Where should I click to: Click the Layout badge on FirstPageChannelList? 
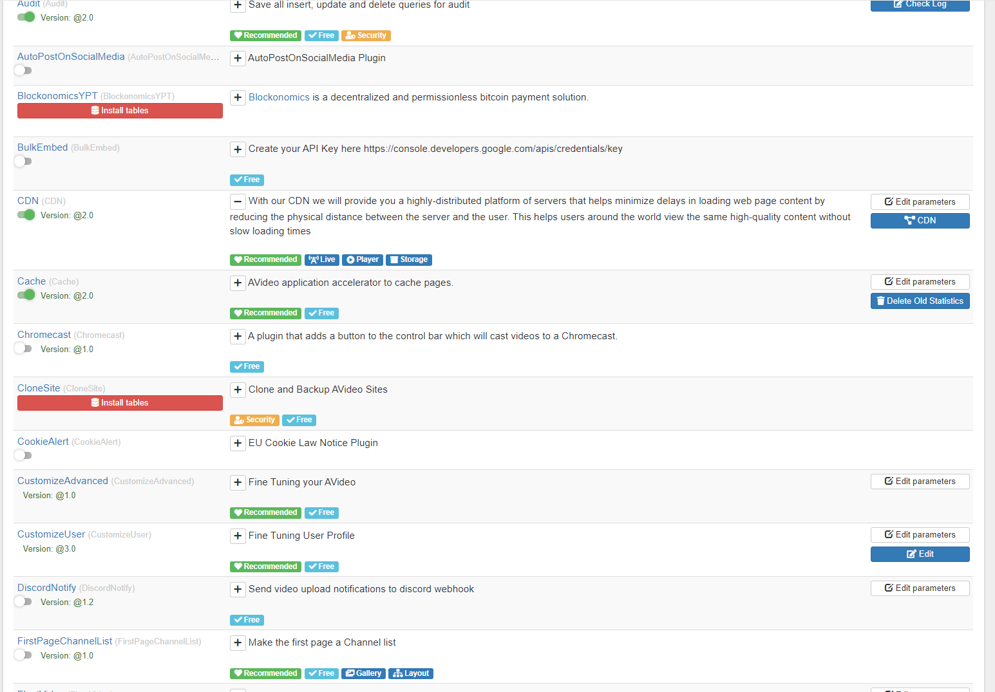pos(411,673)
